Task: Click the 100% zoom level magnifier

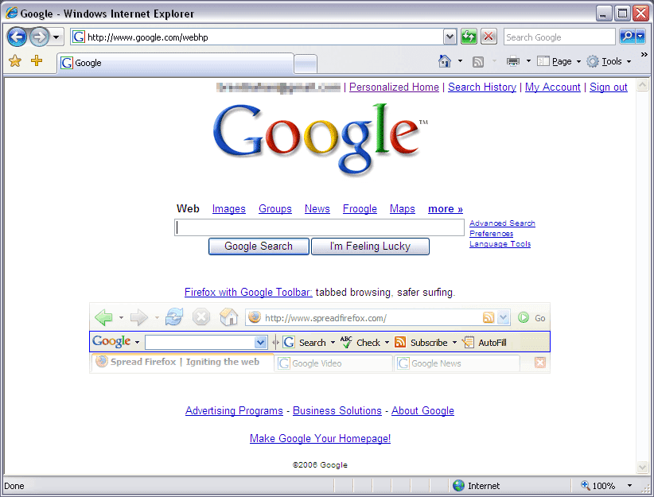Action: point(586,485)
